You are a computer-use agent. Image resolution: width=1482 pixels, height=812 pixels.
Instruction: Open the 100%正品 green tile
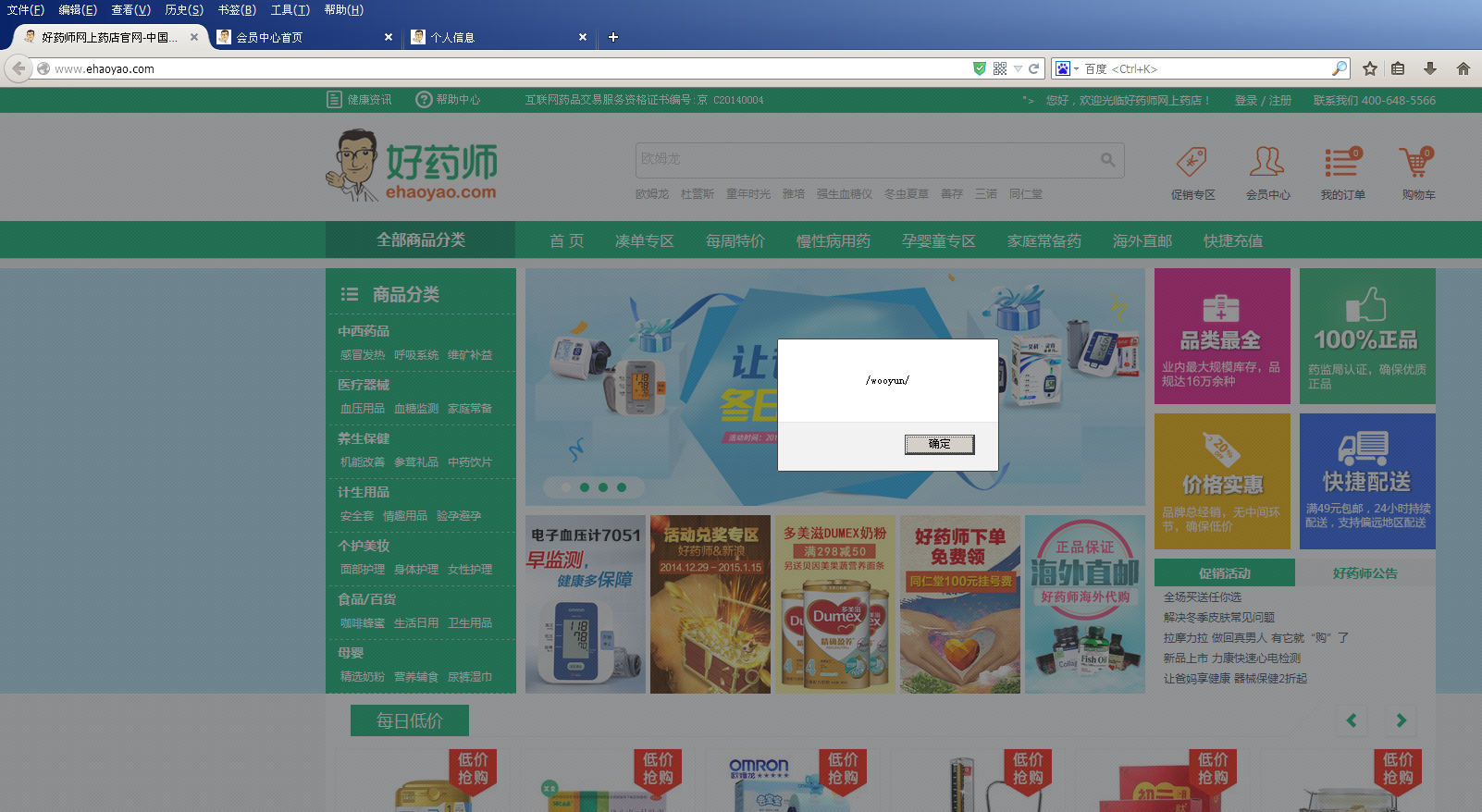coord(1367,336)
